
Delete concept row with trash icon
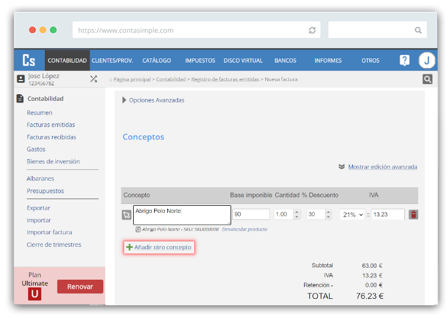[x=413, y=215]
